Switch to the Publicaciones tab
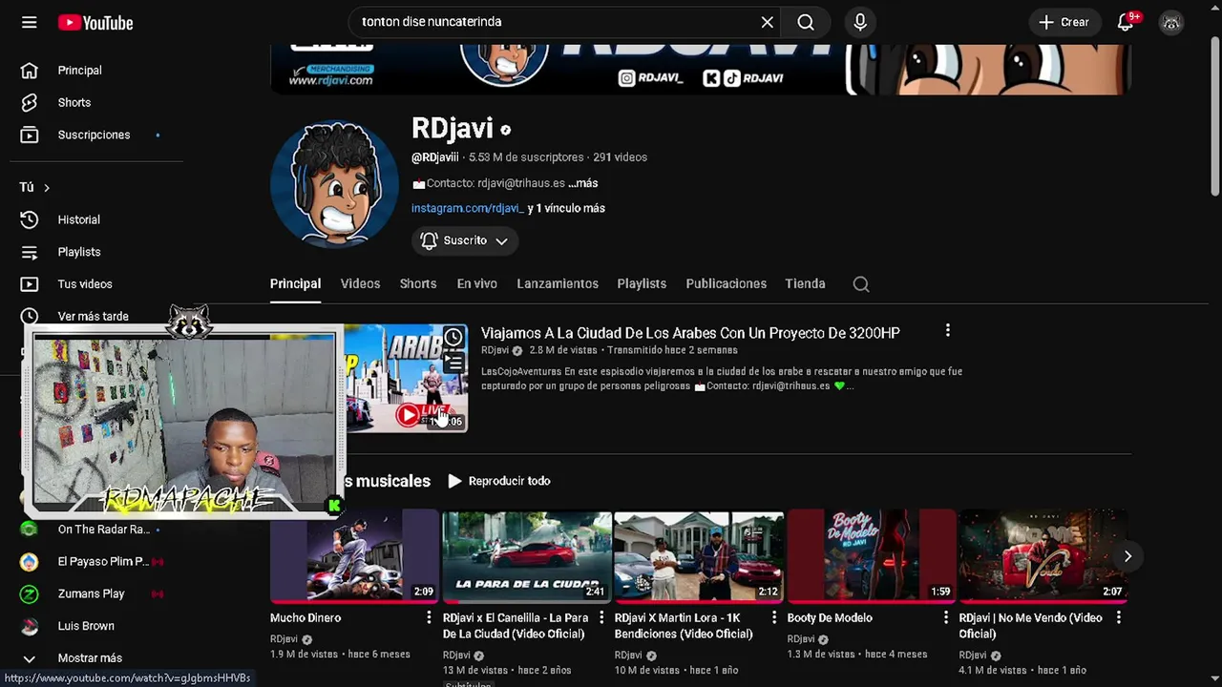The image size is (1222, 687). point(726,283)
